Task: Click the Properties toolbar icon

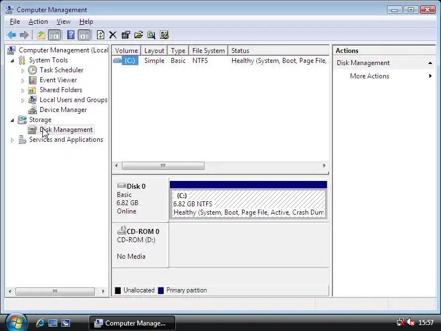Action: point(126,35)
